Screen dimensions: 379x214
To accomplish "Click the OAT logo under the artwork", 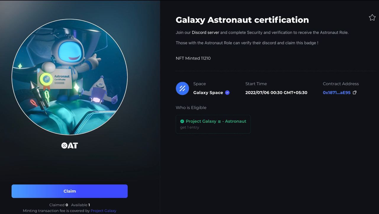I will pos(70,146).
